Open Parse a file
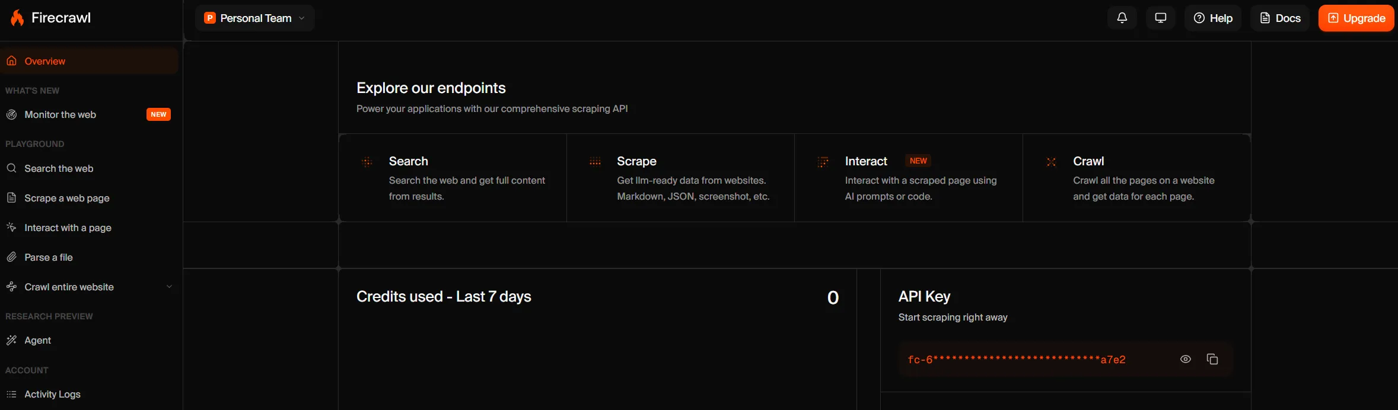This screenshot has width=1398, height=410. (x=89, y=257)
